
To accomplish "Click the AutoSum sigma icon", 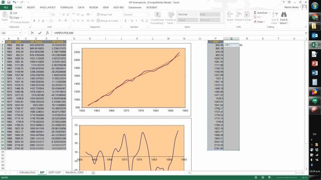I will (255, 12).
